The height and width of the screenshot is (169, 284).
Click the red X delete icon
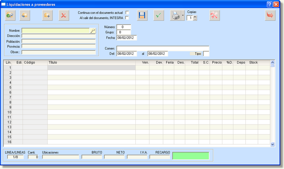[64, 15]
